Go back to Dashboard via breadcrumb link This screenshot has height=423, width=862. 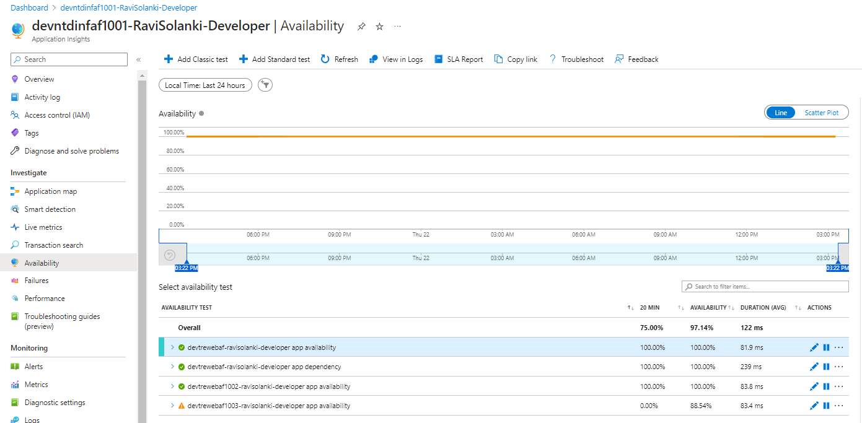[x=29, y=7]
